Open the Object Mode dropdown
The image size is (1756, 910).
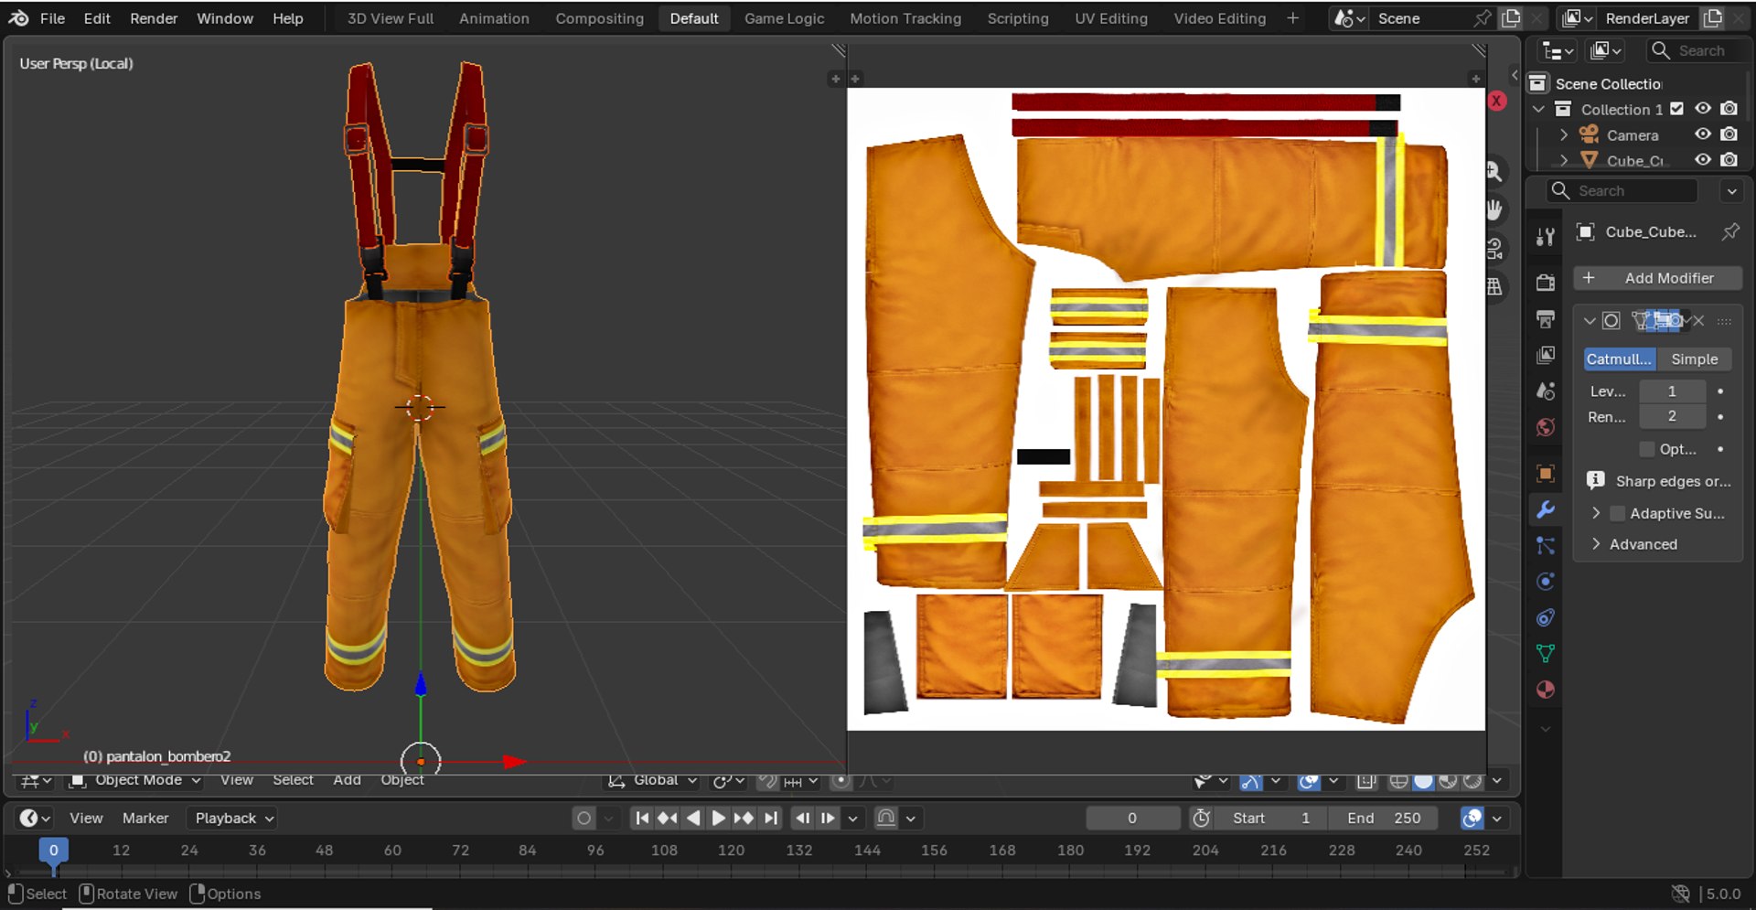click(136, 780)
